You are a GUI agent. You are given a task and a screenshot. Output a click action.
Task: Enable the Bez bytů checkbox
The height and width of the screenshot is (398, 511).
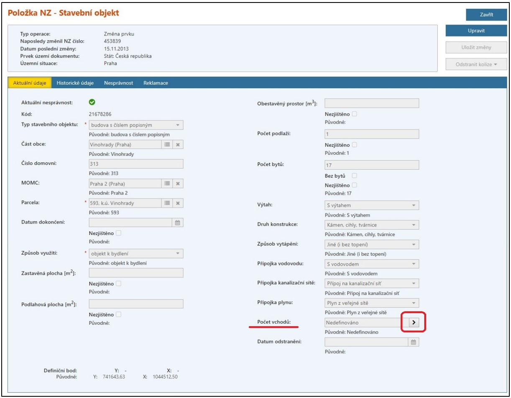354,176
